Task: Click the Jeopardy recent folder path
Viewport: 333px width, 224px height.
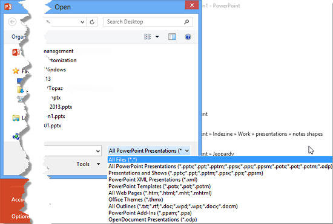Action: pos(217,154)
